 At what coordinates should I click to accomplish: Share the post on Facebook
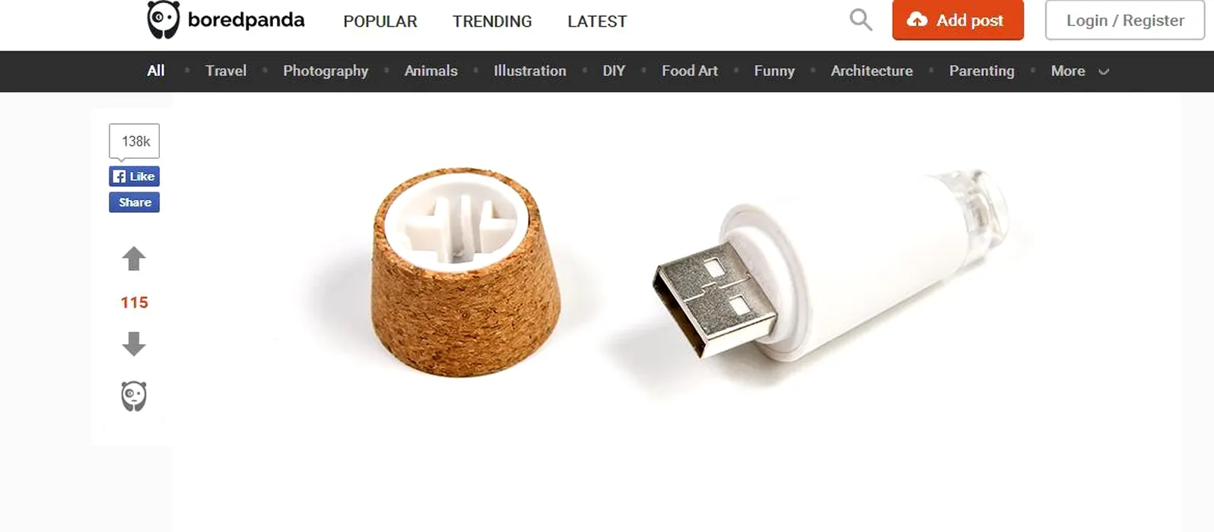135,202
